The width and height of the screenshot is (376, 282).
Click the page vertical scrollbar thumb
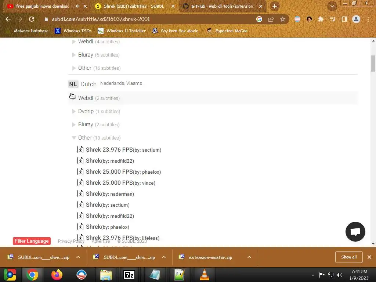click(x=373, y=63)
